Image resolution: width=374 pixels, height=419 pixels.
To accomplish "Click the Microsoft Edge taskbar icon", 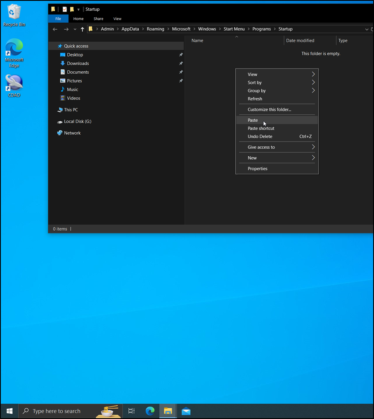I will pyautogui.click(x=150, y=411).
